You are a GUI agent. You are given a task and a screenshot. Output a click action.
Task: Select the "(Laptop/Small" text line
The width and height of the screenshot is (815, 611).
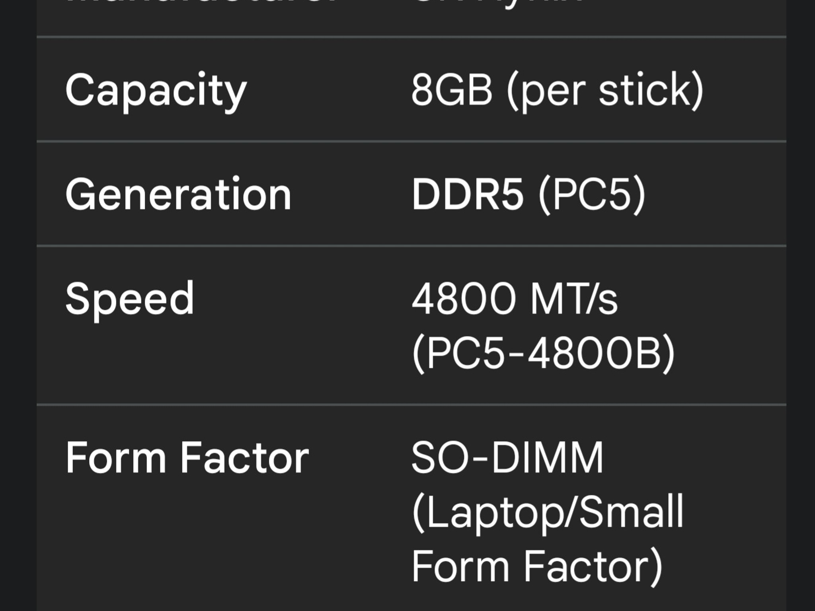pyautogui.click(x=548, y=512)
